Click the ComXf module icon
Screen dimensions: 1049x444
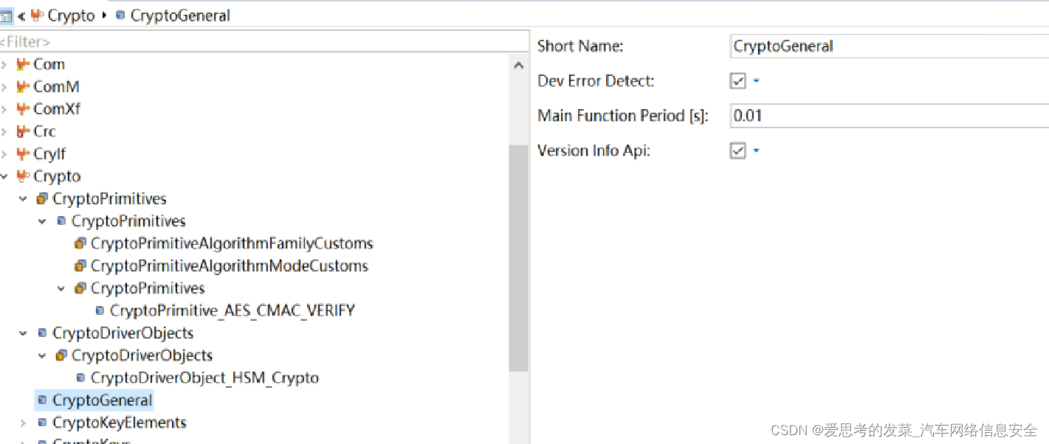tap(23, 109)
